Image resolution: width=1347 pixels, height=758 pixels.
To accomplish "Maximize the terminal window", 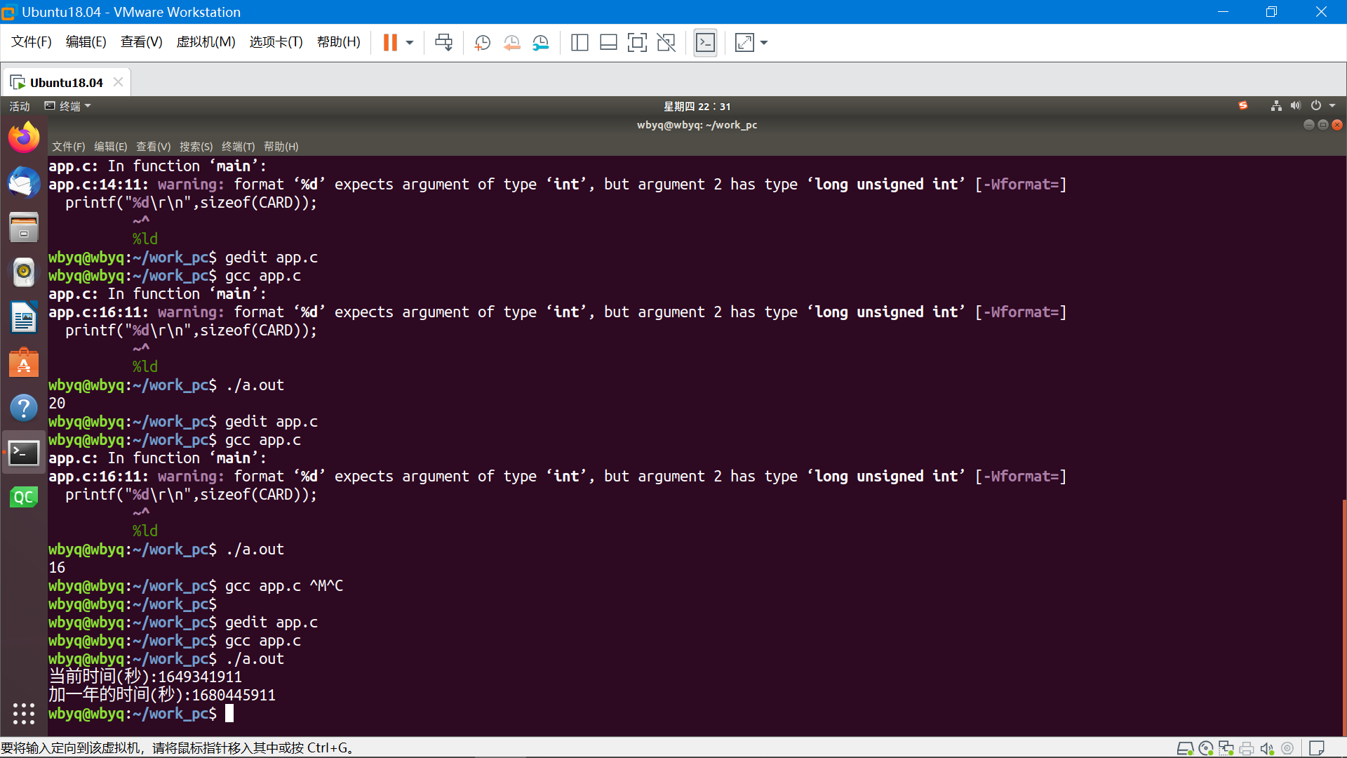I will pos(1322,125).
